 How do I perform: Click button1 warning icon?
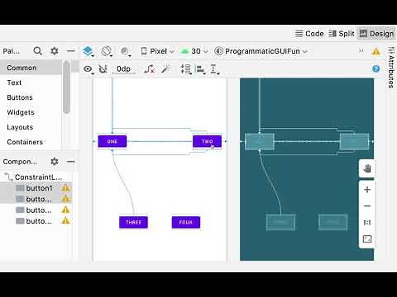click(65, 188)
